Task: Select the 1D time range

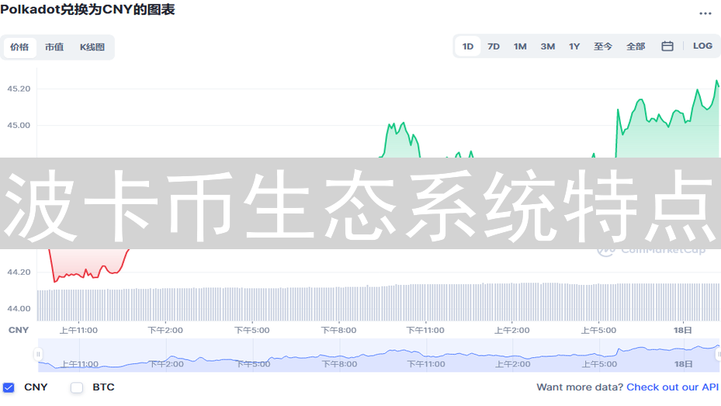Action: [468, 47]
